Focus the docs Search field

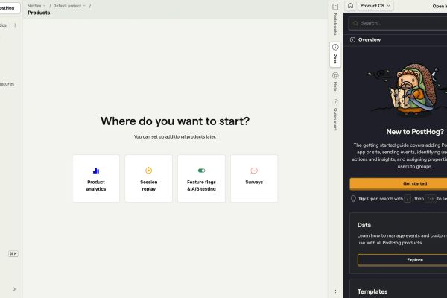pyautogui.click(x=398, y=23)
